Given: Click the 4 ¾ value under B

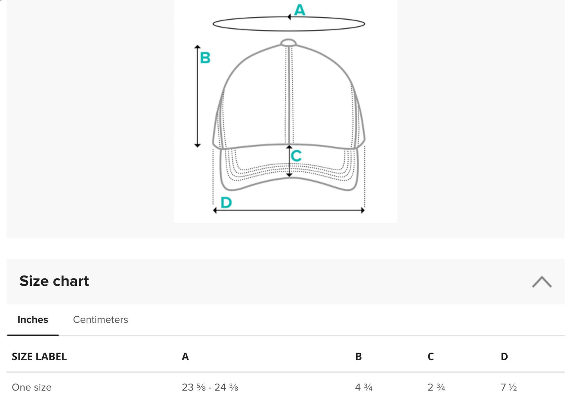Looking at the screenshot, I should point(363,387).
